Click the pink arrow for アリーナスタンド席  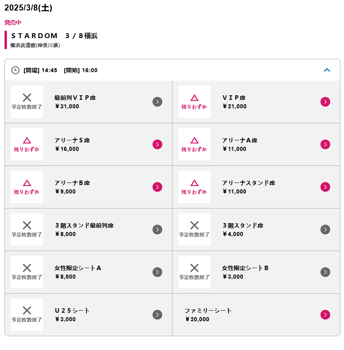click(x=325, y=187)
